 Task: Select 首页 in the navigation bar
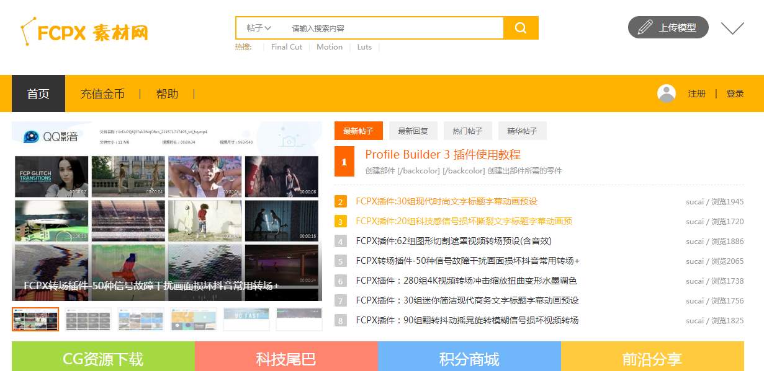38,93
